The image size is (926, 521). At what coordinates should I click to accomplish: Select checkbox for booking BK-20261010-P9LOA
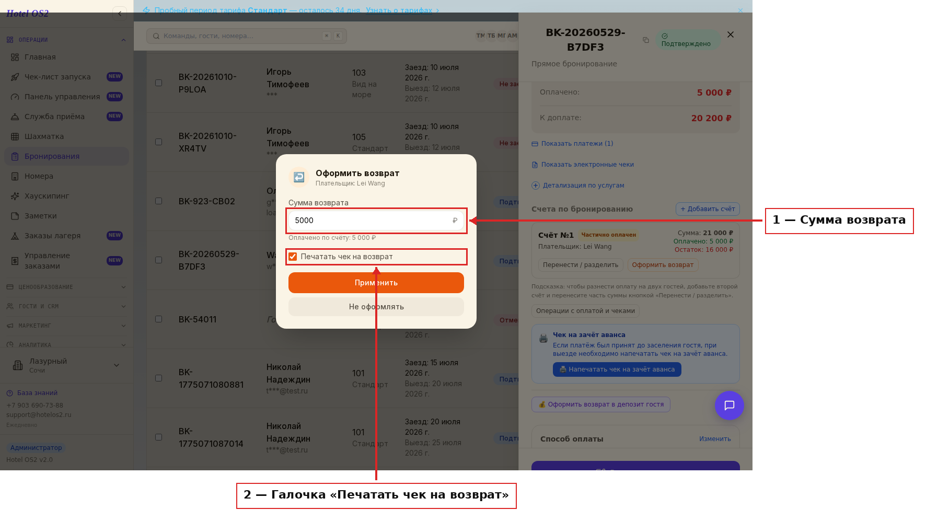(x=158, y=83)
